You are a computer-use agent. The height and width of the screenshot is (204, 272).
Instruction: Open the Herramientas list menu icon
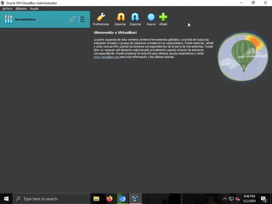81,19
